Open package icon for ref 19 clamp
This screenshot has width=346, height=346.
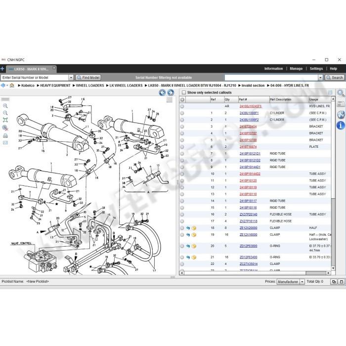coord(194,235)
